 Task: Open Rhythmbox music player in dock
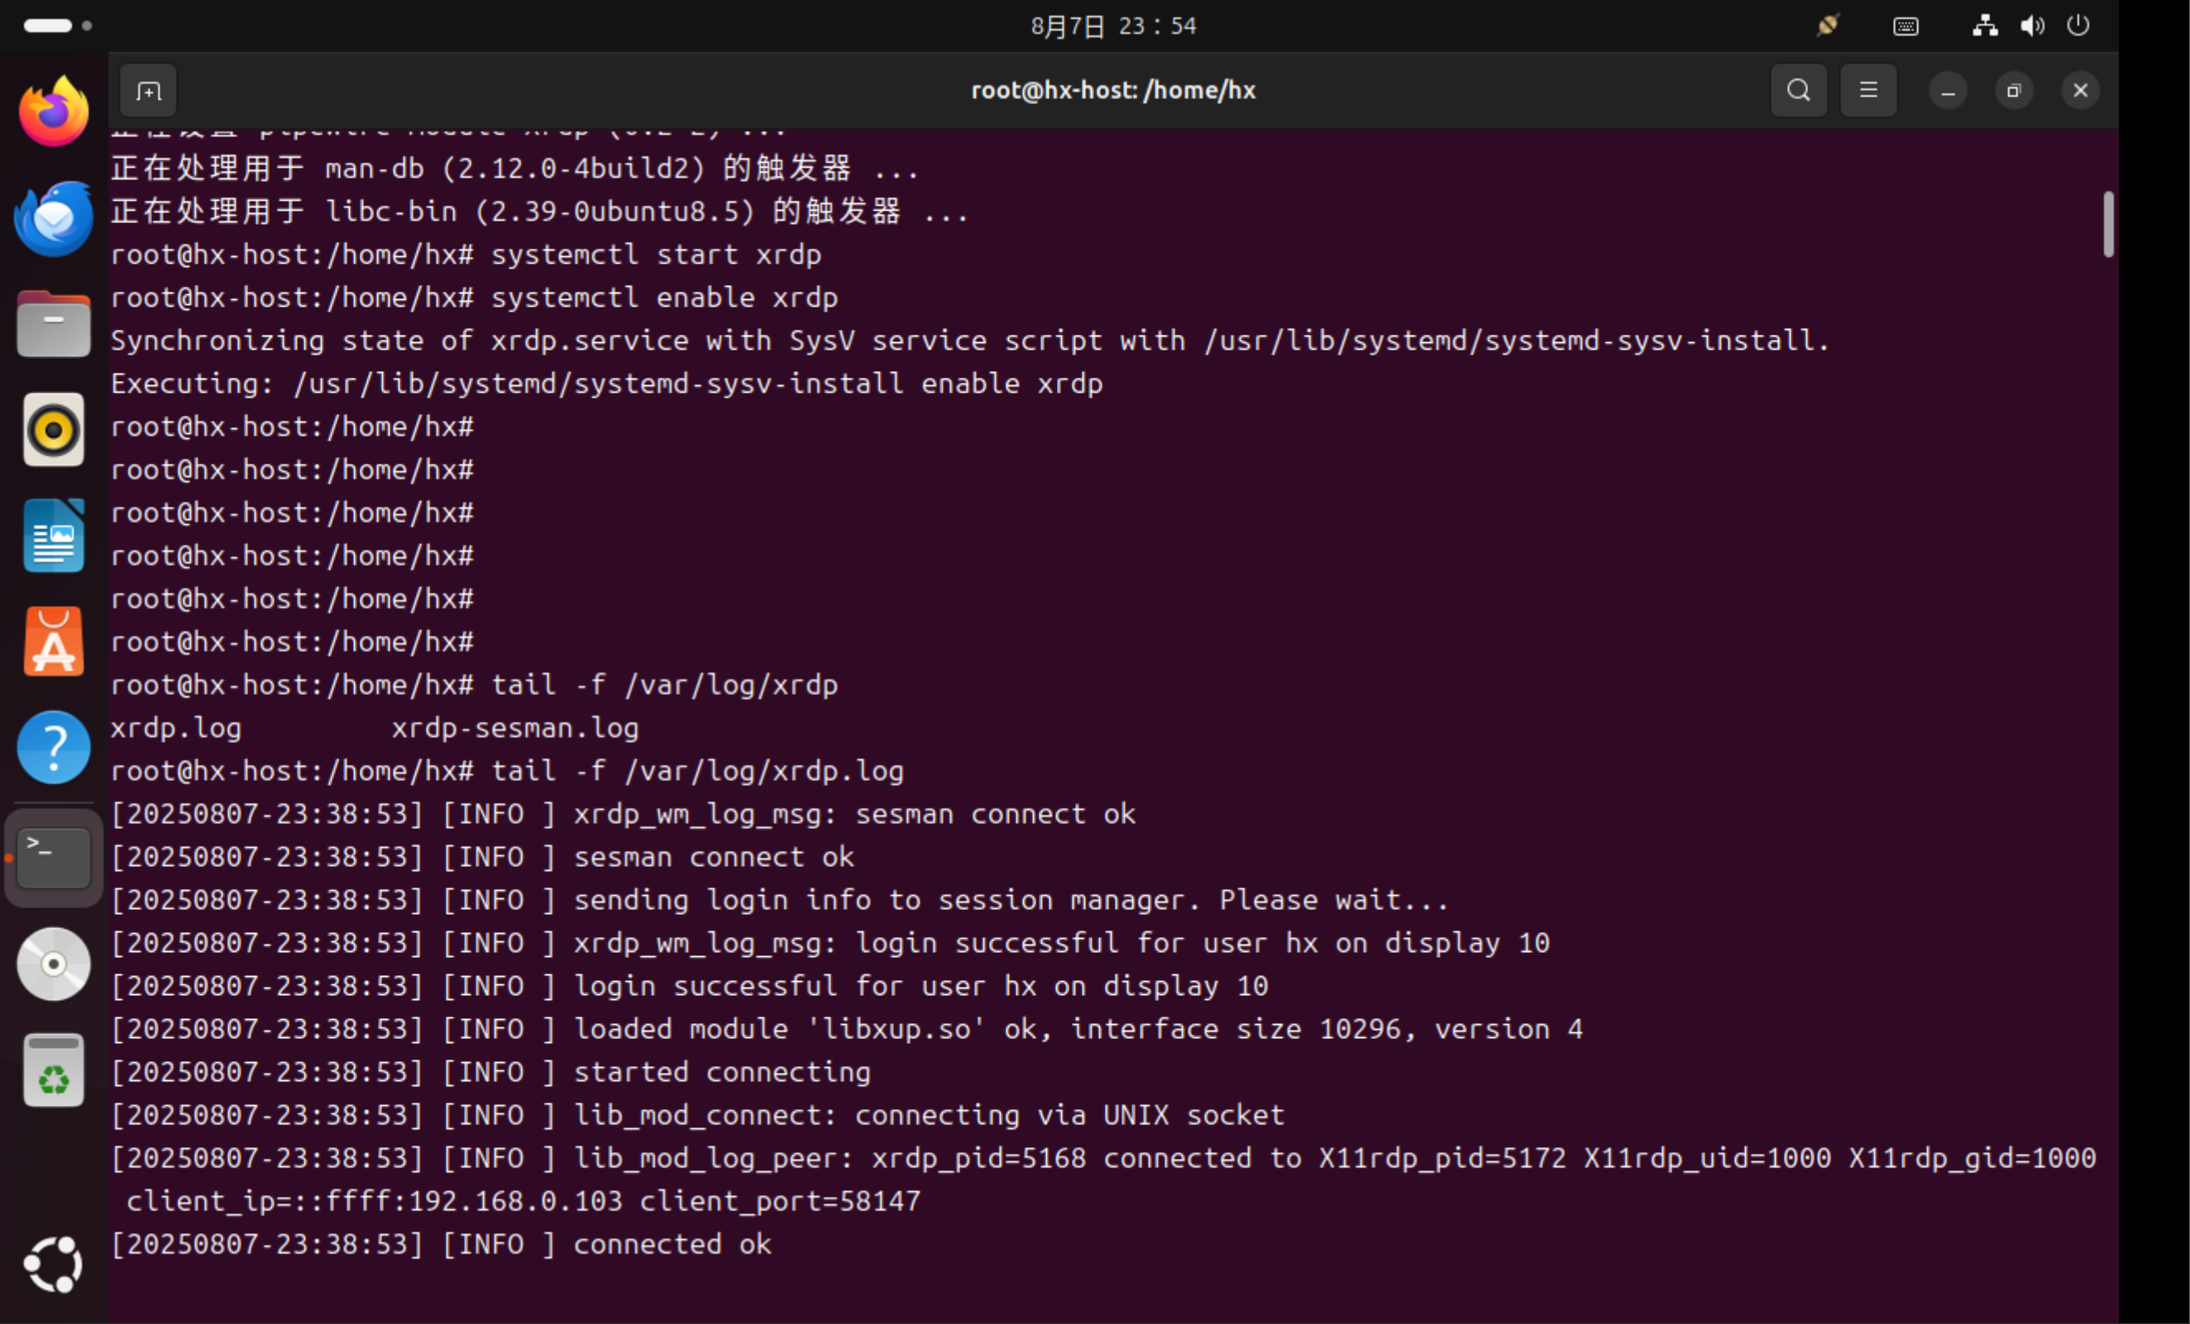coord(55,430)
